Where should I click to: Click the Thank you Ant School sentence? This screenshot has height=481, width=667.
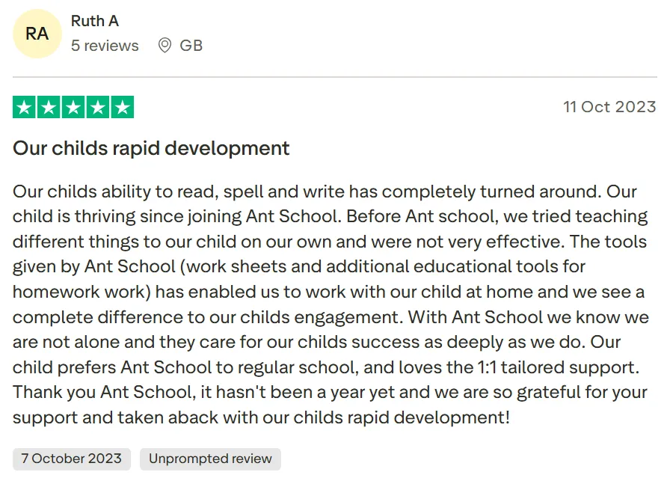pos(330,405)
